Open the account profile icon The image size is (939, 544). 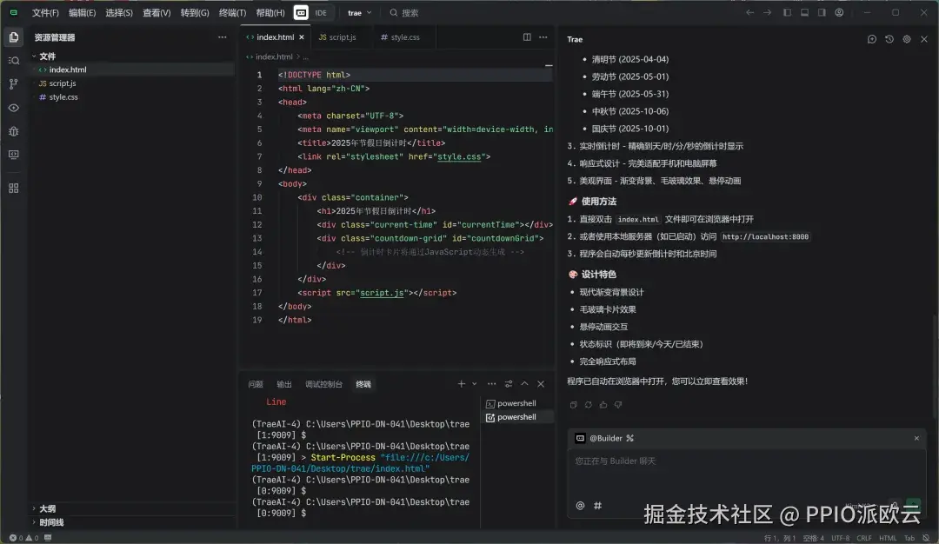840,12
